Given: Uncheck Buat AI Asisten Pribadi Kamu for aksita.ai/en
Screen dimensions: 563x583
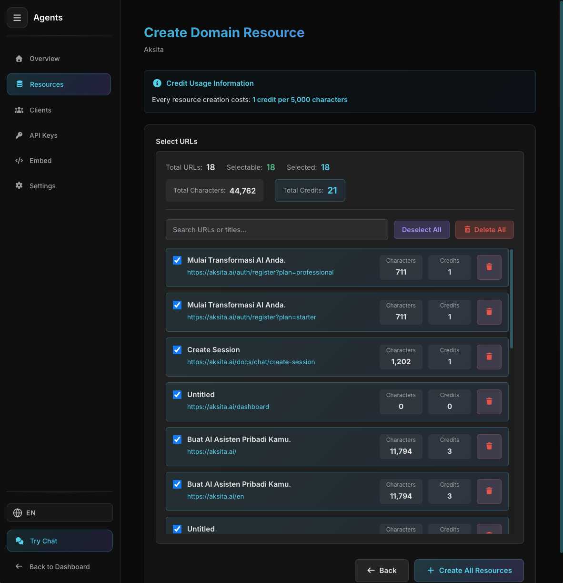Looking at the screenshot, I should (177, 484).
